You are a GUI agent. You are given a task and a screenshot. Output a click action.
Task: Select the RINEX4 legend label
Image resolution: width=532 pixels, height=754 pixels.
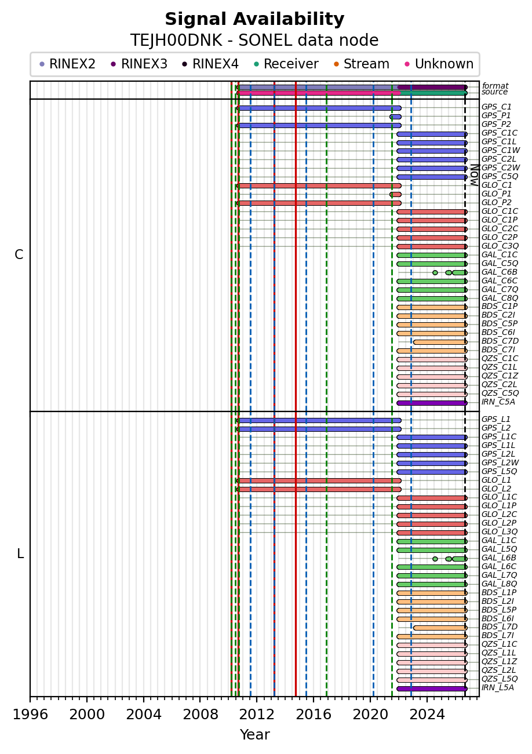pyautogui.click(x=216, y=64)
